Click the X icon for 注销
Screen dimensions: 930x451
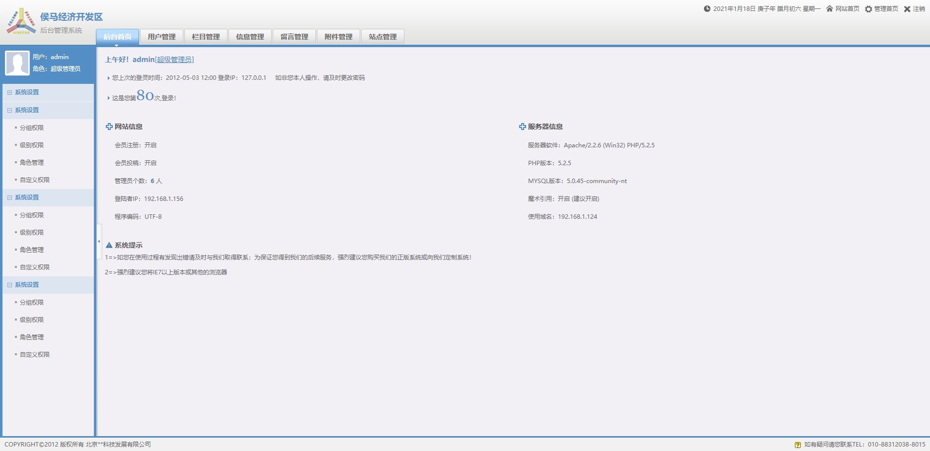coord(907,9)
